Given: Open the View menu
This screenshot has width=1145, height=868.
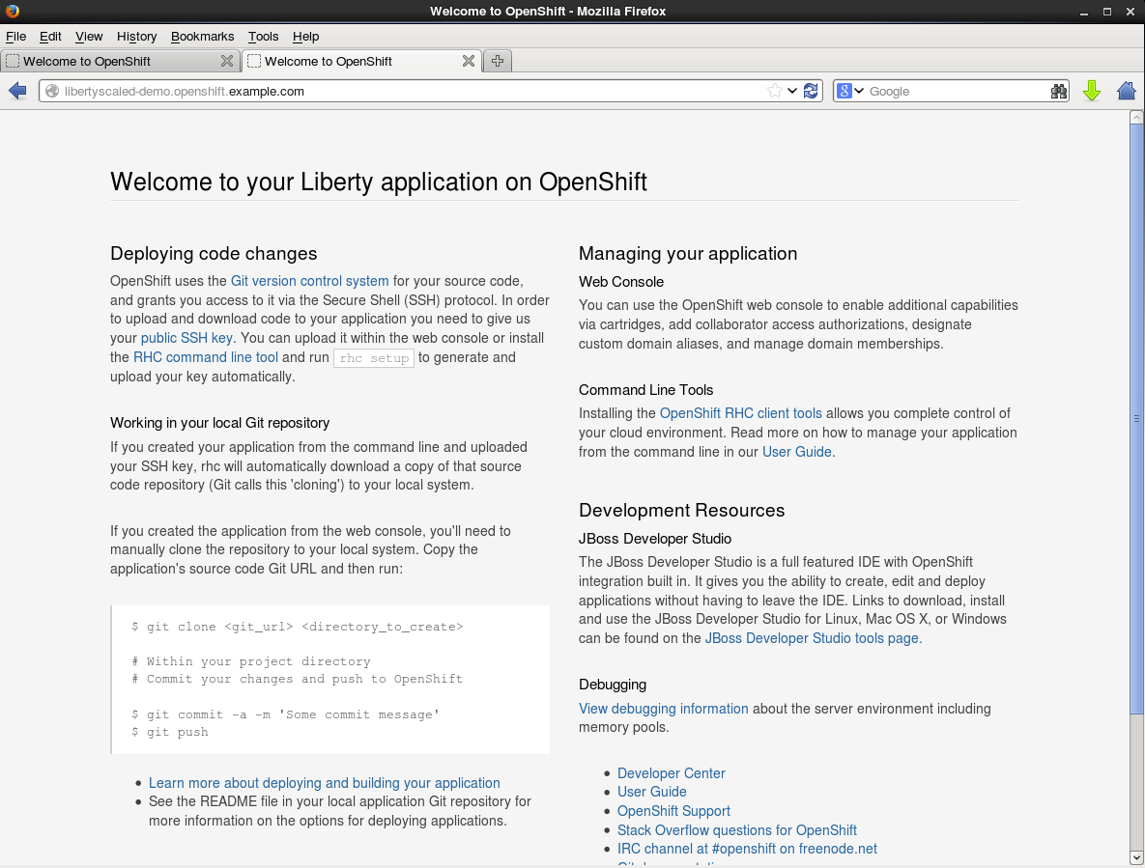Looking at the screenshot, I should pyautogui.click(x=89, y=37).
